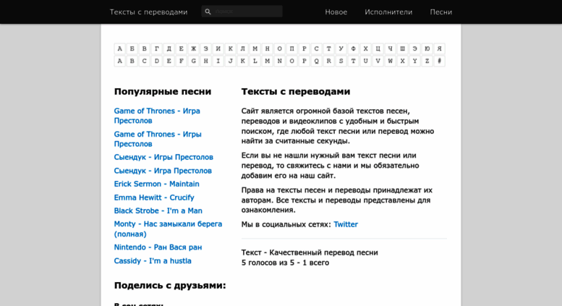Select Latin letter Y in alphabet index
The height and width of the screenshot is (306, 562).
click(x=414, y=61)
